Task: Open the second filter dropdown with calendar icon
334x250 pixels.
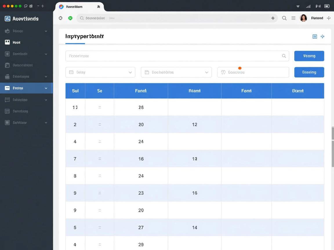Action: (176, 72)
